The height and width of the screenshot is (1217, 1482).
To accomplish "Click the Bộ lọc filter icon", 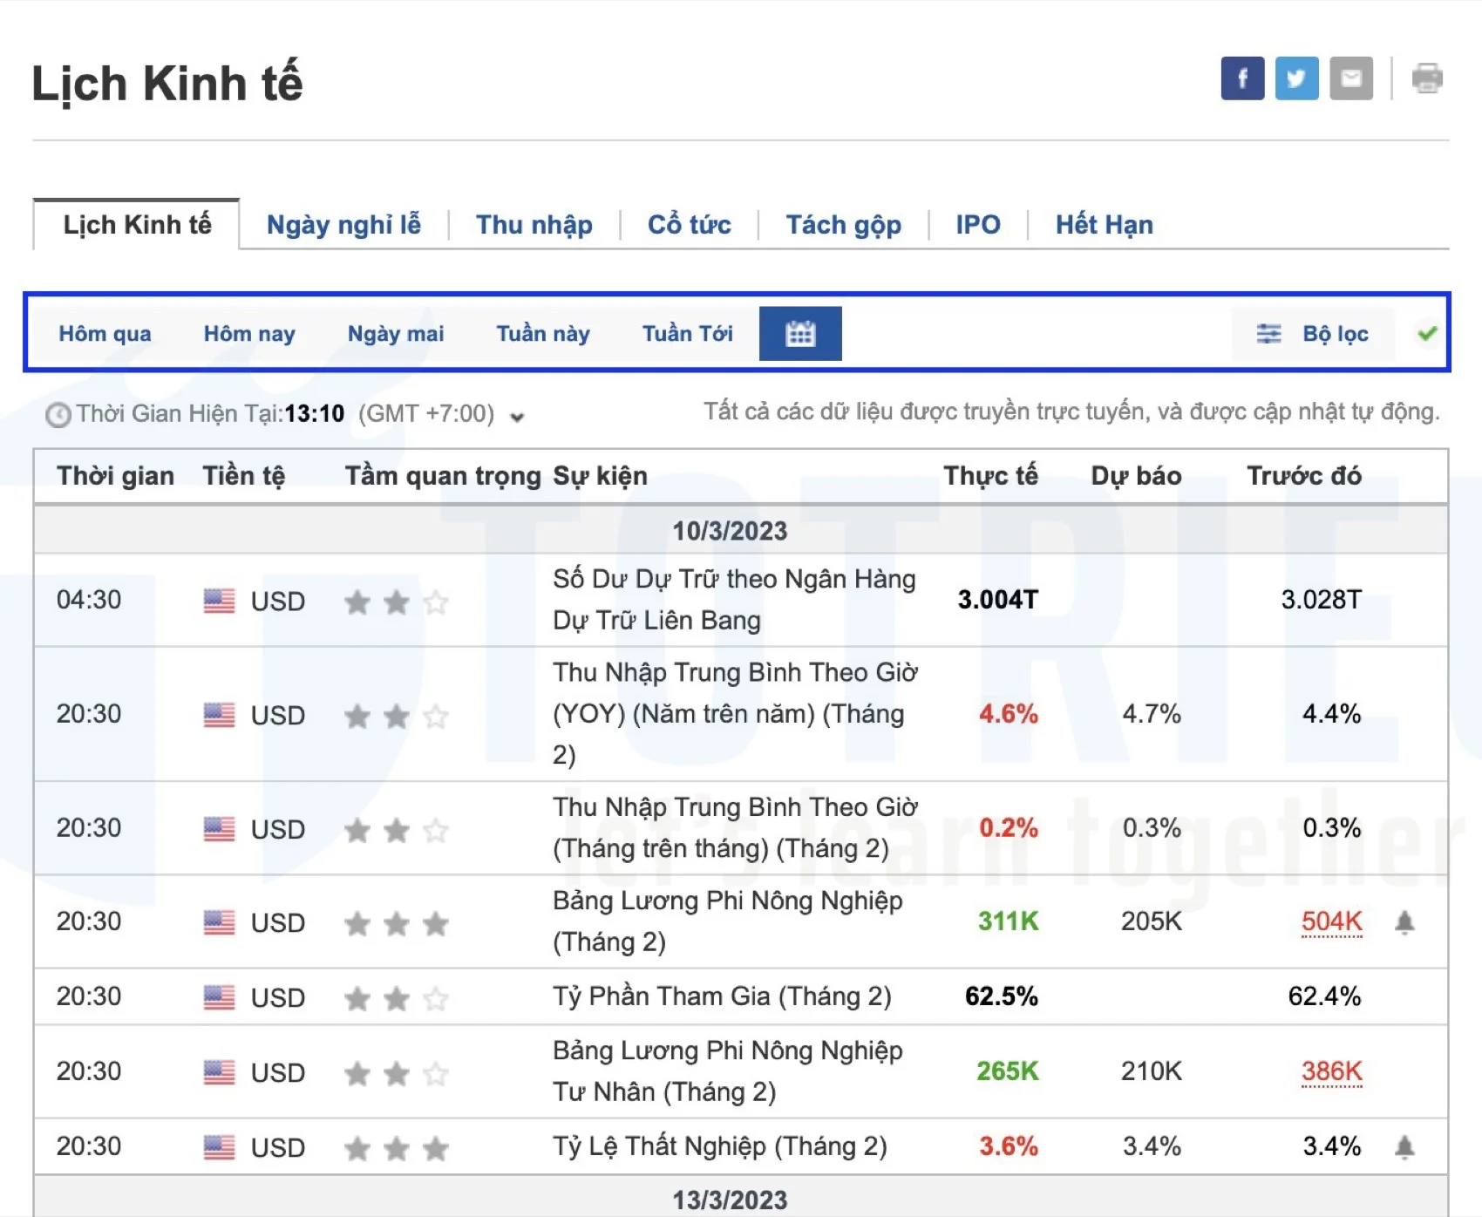I will click(x=1268, y=332).
